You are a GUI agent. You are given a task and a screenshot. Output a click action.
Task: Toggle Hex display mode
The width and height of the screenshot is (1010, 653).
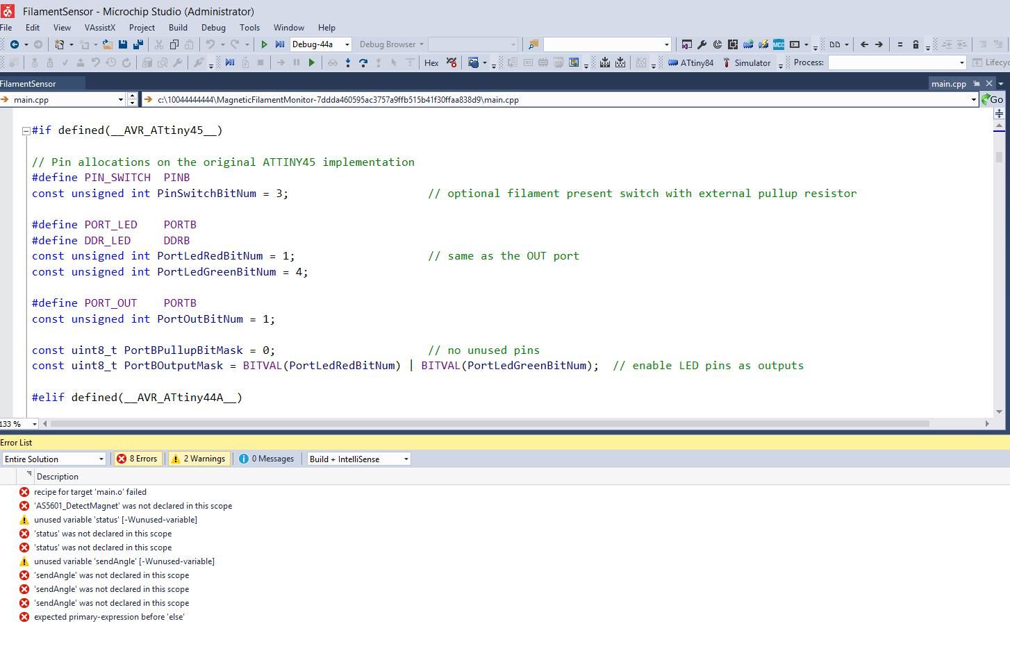tap(431, 62)
